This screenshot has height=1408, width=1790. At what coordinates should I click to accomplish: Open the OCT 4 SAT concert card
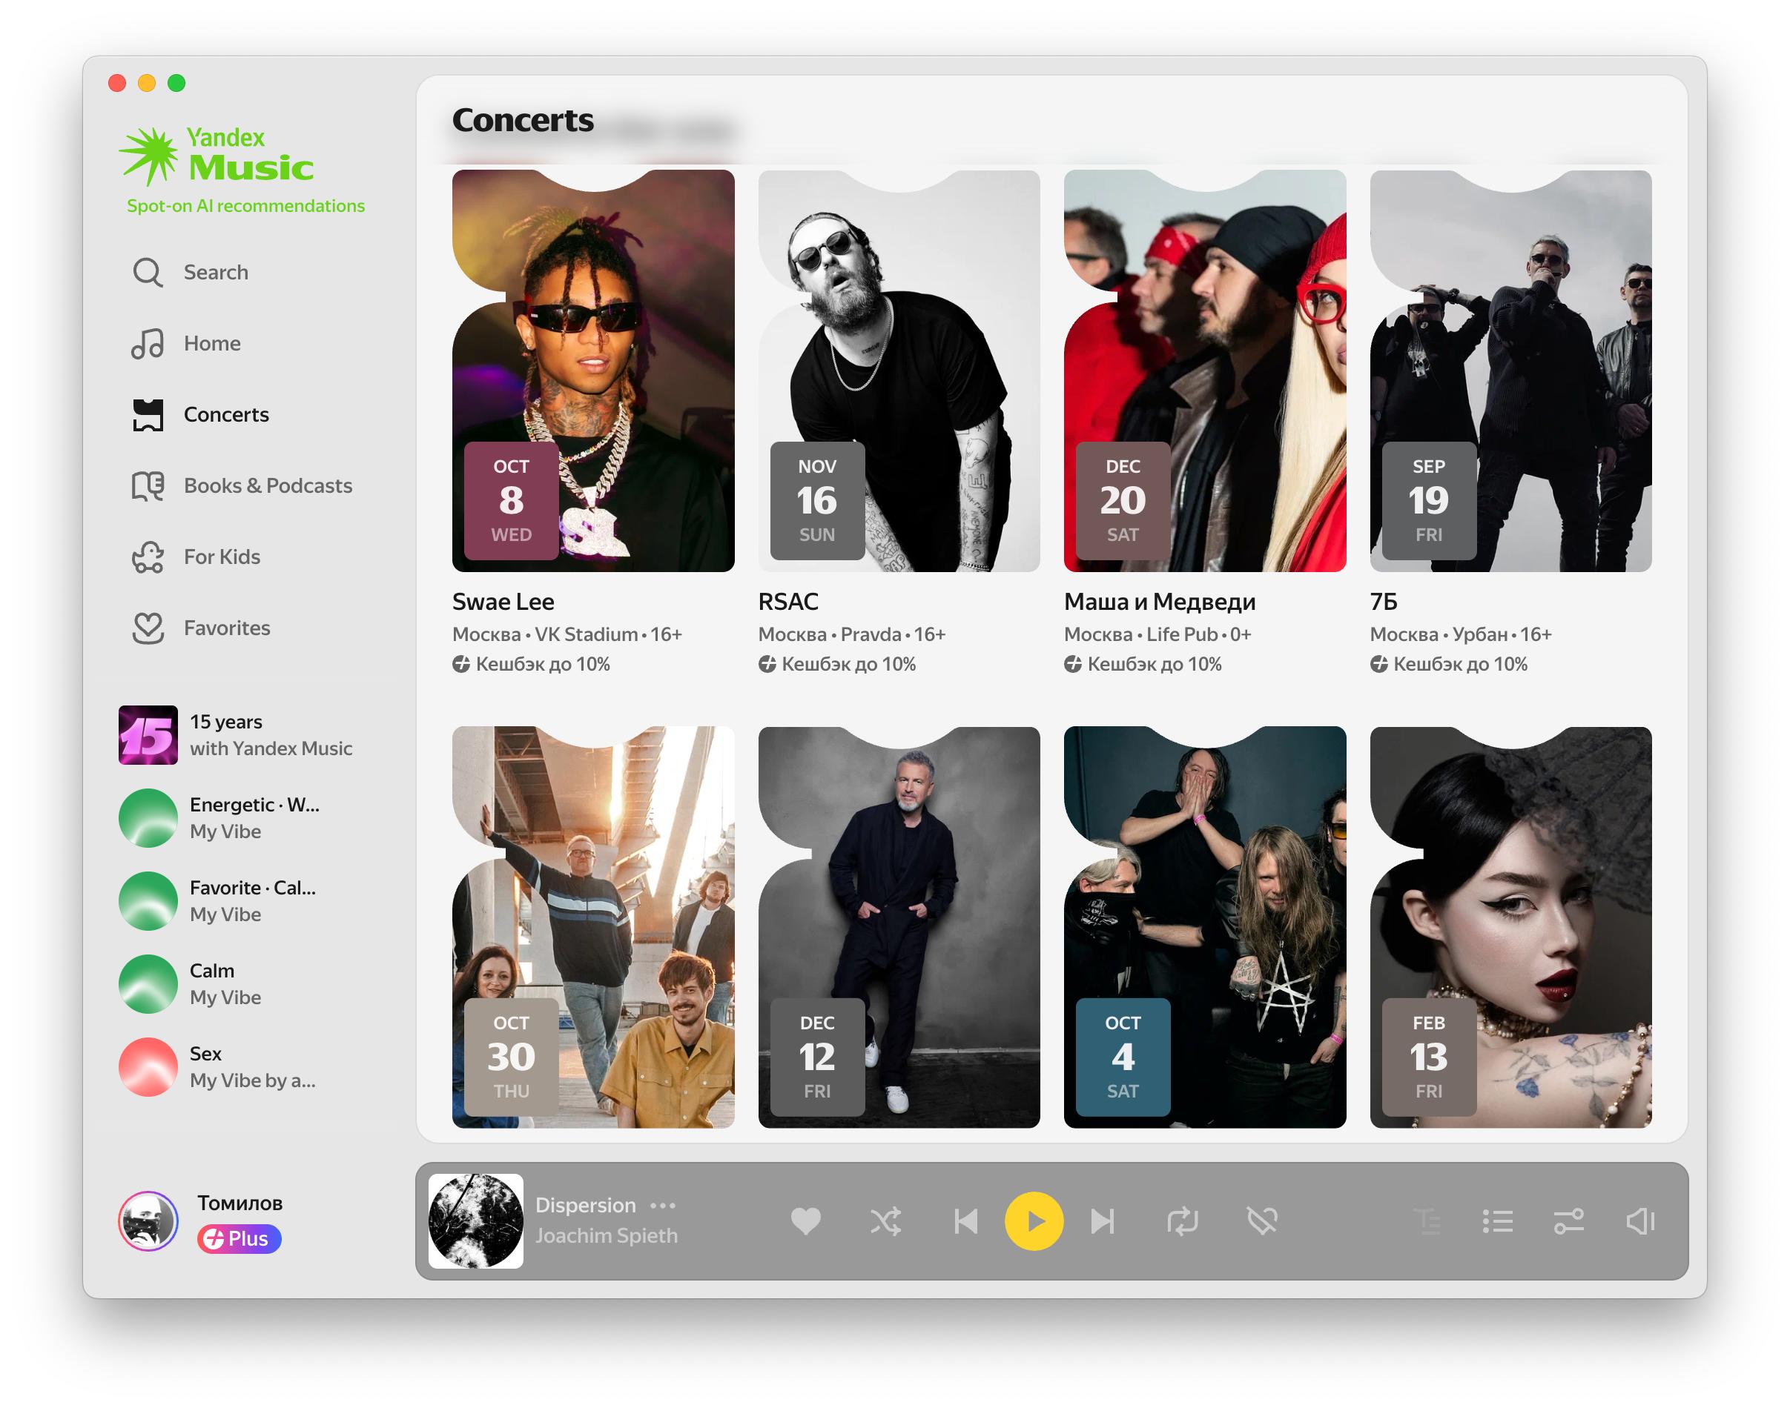[x=1204, y=926]
